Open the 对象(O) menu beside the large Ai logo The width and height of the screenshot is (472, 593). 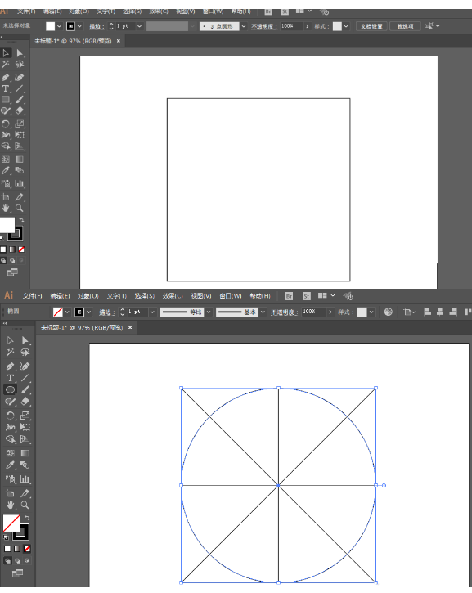(88, 296)
